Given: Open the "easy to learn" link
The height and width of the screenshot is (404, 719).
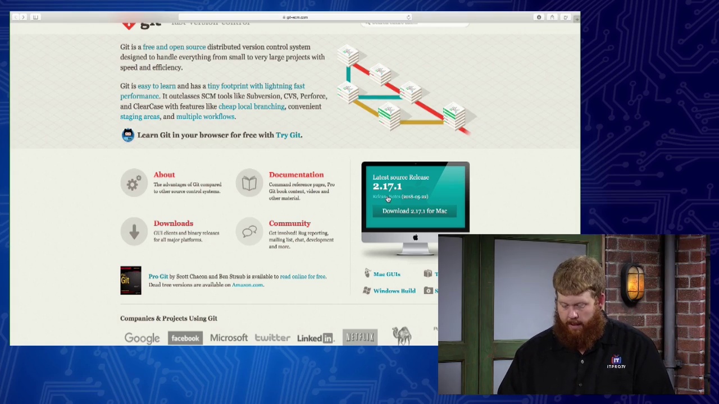Looking at the screenshot, I should pos(157,86).
